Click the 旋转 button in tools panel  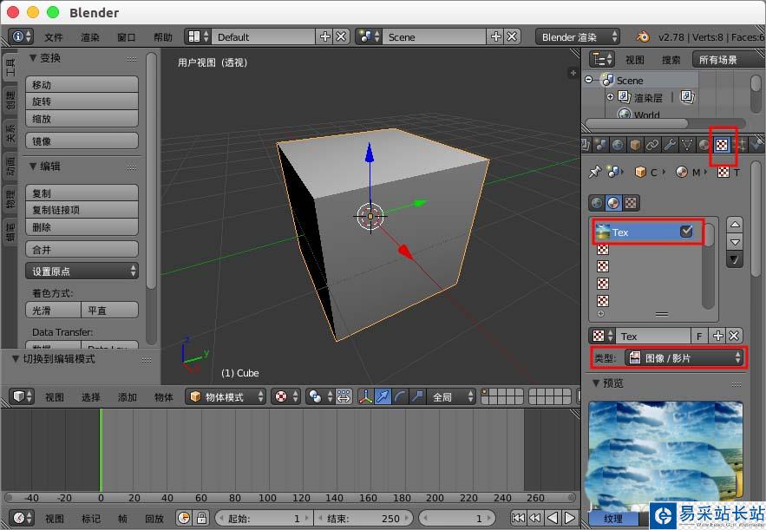82,101
